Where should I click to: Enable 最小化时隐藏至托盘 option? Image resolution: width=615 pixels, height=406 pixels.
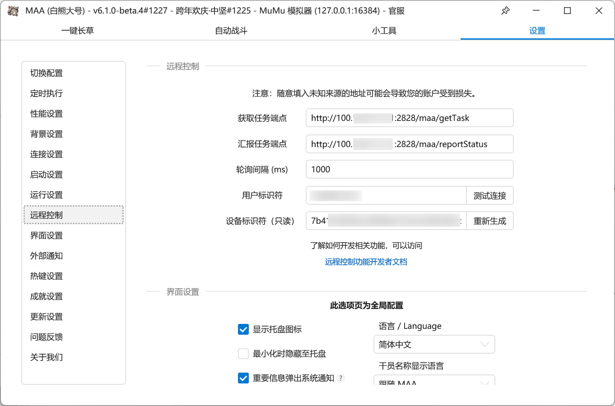pyautogui.click(x=243, y=354)
